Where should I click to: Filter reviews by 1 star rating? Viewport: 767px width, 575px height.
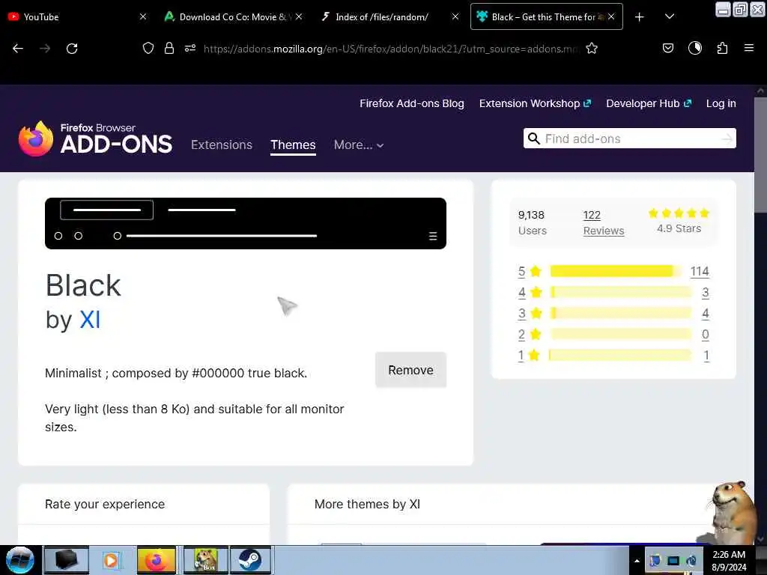pos(528,356)
